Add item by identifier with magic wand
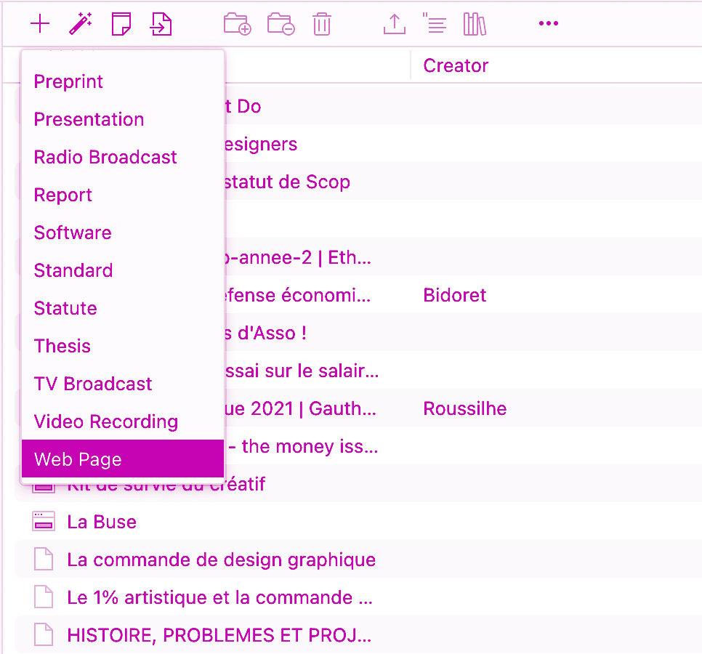702x654 pixels. (x=81, y=23)
